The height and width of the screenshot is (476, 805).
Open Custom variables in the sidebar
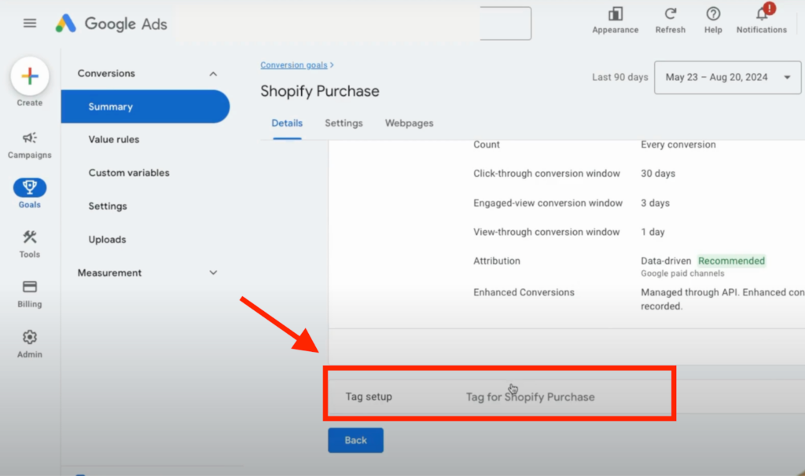click(x=129, y=173)
